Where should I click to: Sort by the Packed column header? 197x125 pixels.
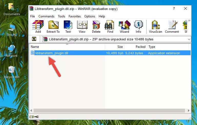(136, 47)
